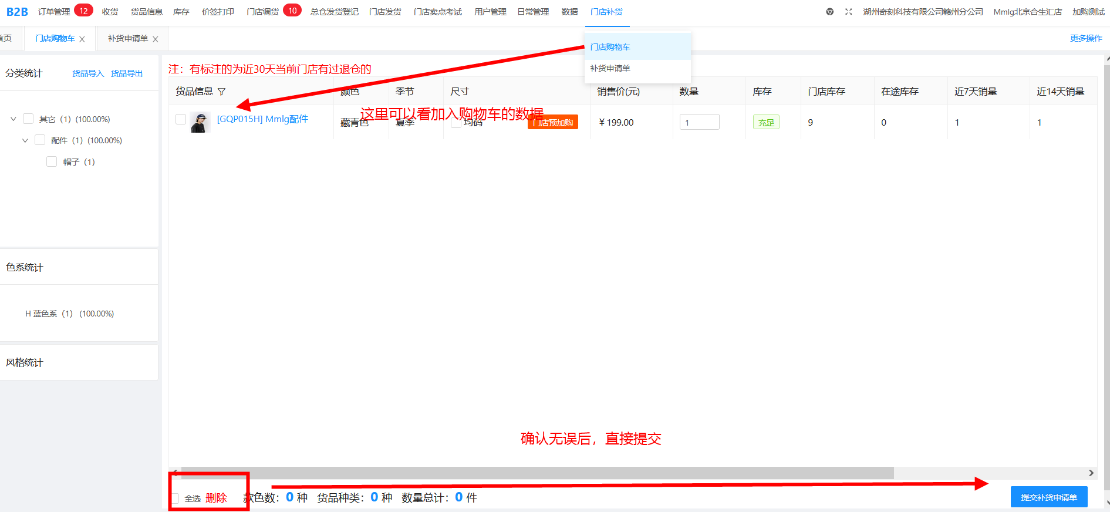Click the 货品导入 link
1110x512 pixels.
(x=88, y=73)
